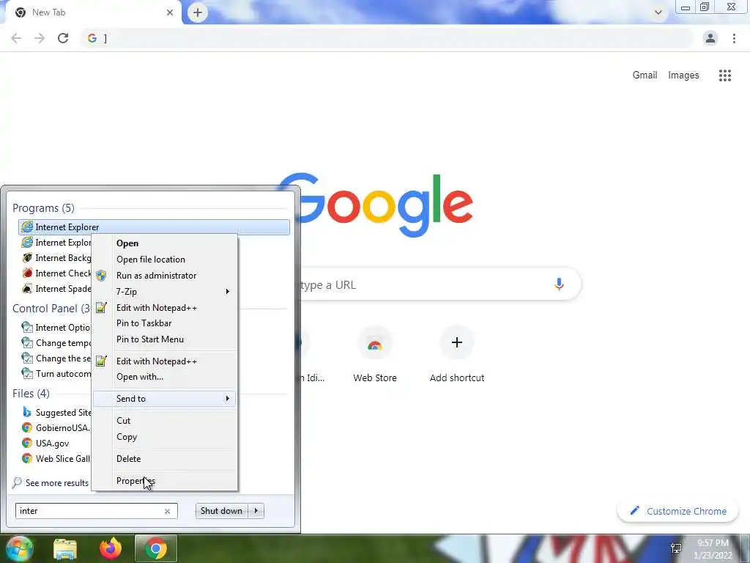750x563 pixels.
Task: Click the voice search microphone icon
Action: [559, 284]
